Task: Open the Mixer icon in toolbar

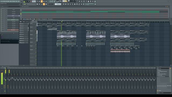Action: [70, 4]
